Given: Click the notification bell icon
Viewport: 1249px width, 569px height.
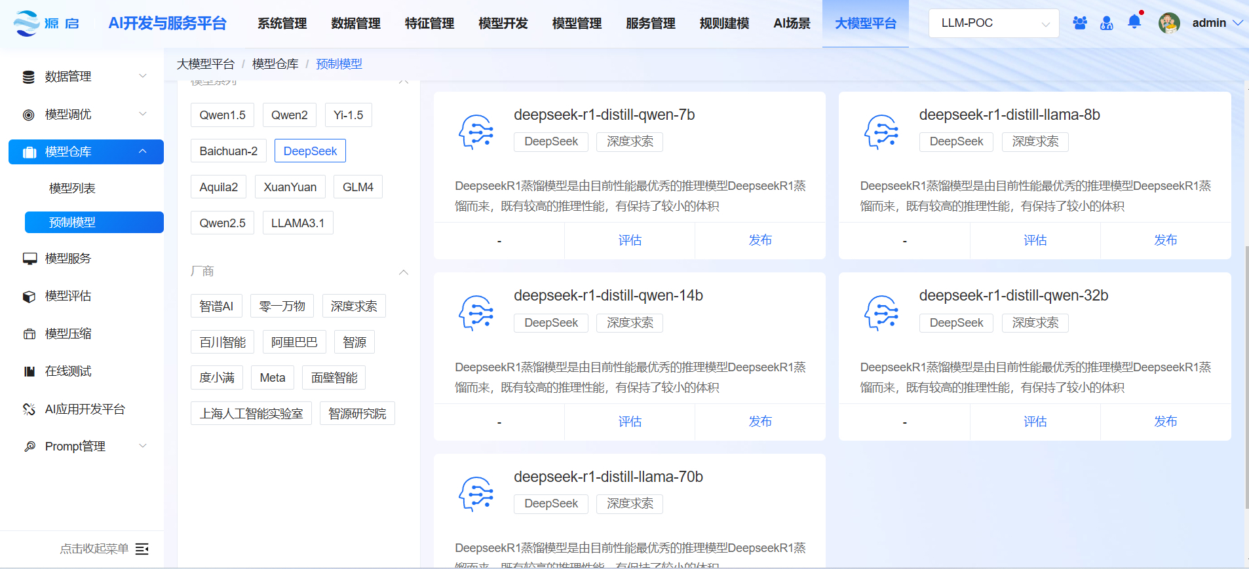Looking at the screenshot, I should tap(1134, 22).
